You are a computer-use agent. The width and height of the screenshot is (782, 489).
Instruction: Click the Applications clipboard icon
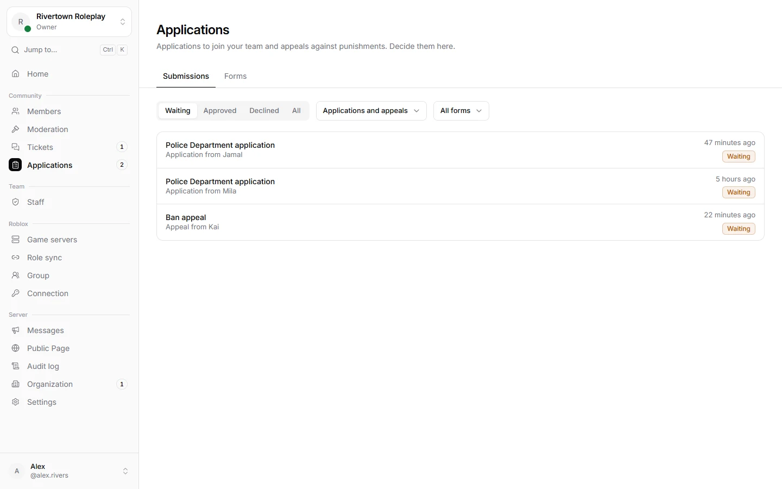pos(15,165)
